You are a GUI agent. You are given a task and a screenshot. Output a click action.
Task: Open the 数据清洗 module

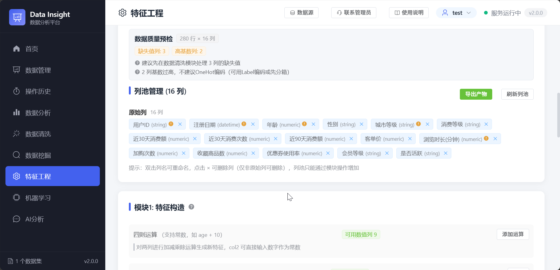53,134
